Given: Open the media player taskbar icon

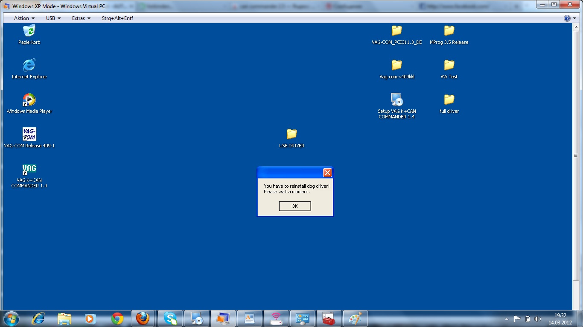Looking at the screenshot, I should [90, 318].
